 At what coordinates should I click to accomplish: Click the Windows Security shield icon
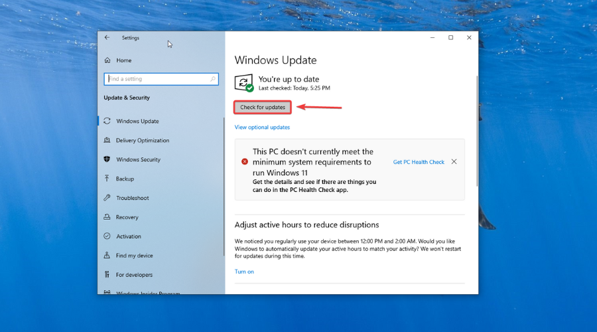pos(107,159)
